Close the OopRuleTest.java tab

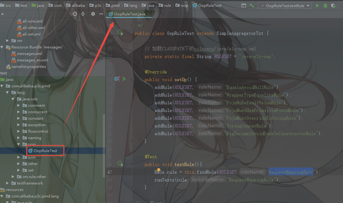tap(149, 14)
